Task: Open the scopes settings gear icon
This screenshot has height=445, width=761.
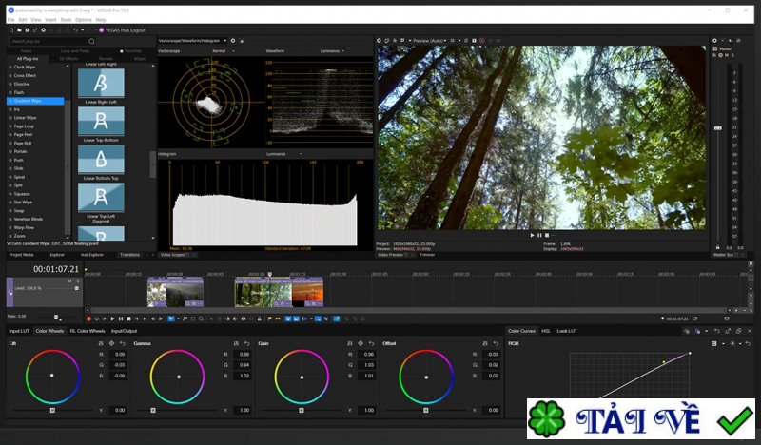Action: point(233,41)
